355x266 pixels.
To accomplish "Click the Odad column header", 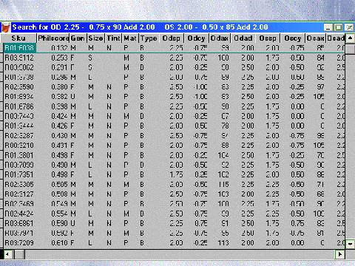I will pyautogui.click(x=243, y=38).
